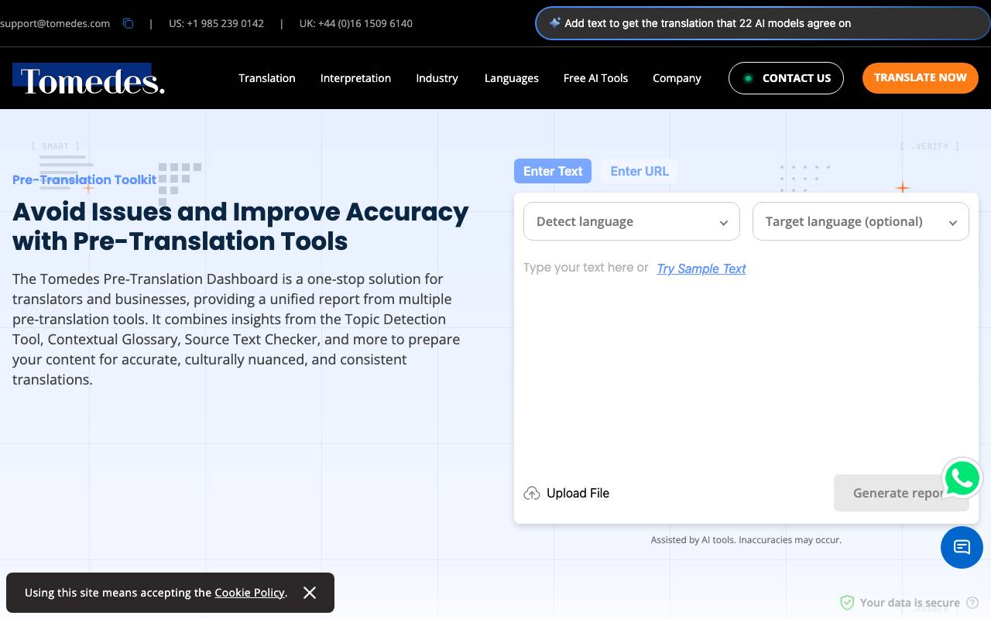This screenshot has height=619, width=991.
Task: Select the Enter Text tab
Action: [x=553, y=171]
